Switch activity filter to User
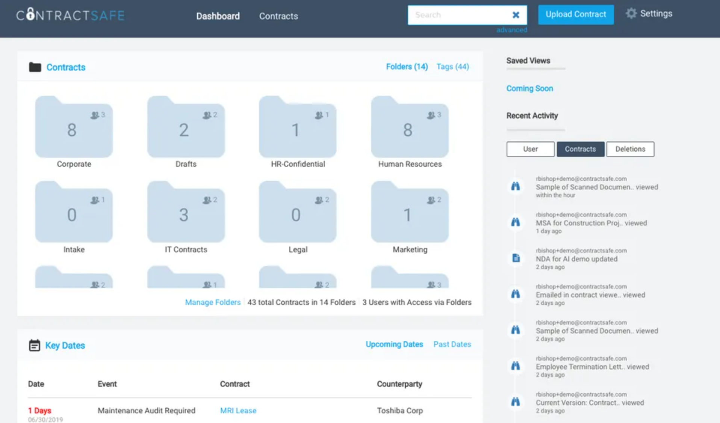The image size is (720, 423). [530, 149]
